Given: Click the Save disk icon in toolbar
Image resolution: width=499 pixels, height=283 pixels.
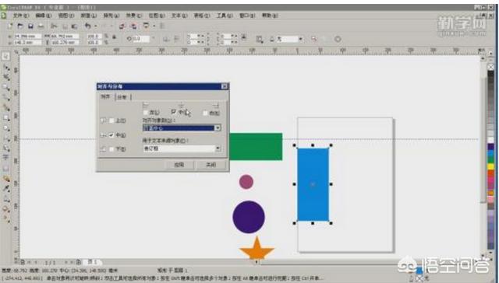Looking at the screenshot, I should tap(30, 26).
